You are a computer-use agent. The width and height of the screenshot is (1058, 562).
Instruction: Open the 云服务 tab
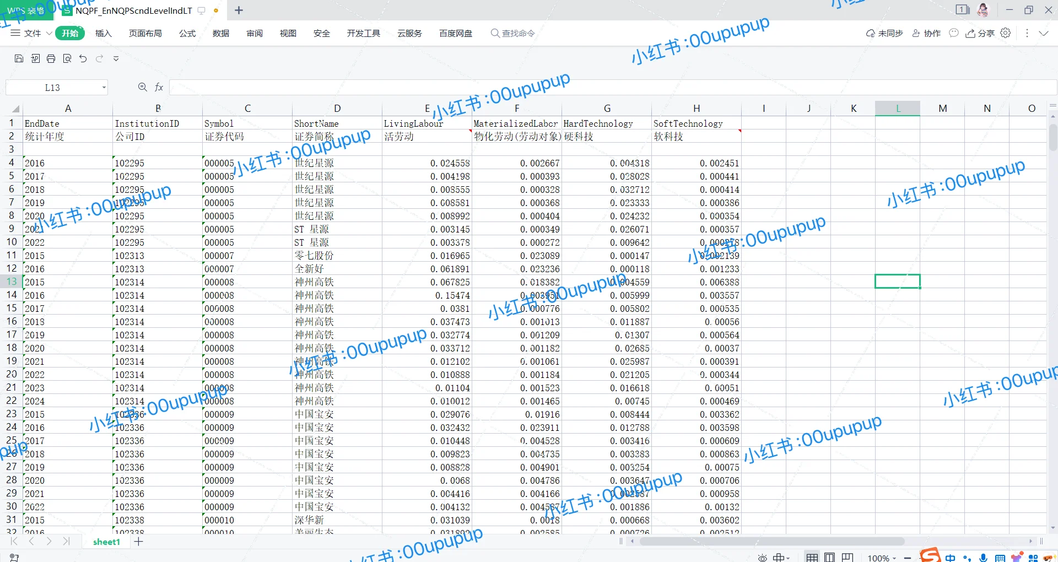pos(410,33)
